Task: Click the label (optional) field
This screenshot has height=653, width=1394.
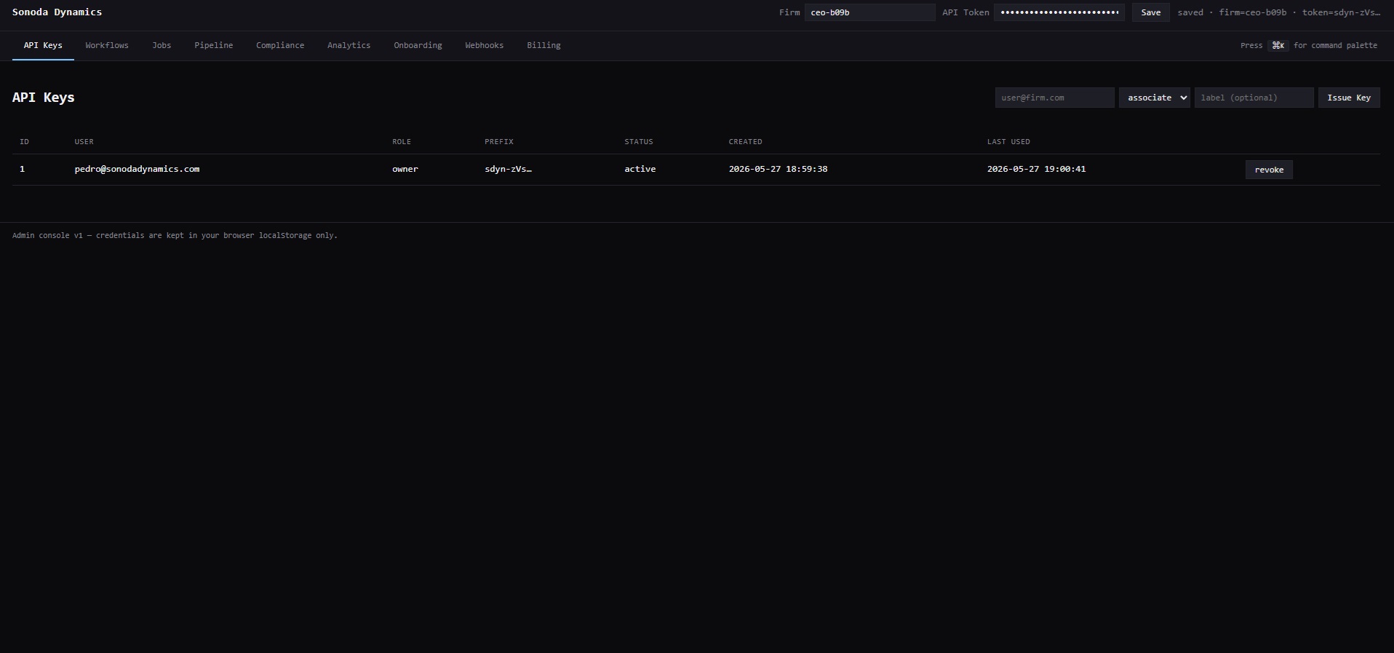Action: coord(1254,98)
